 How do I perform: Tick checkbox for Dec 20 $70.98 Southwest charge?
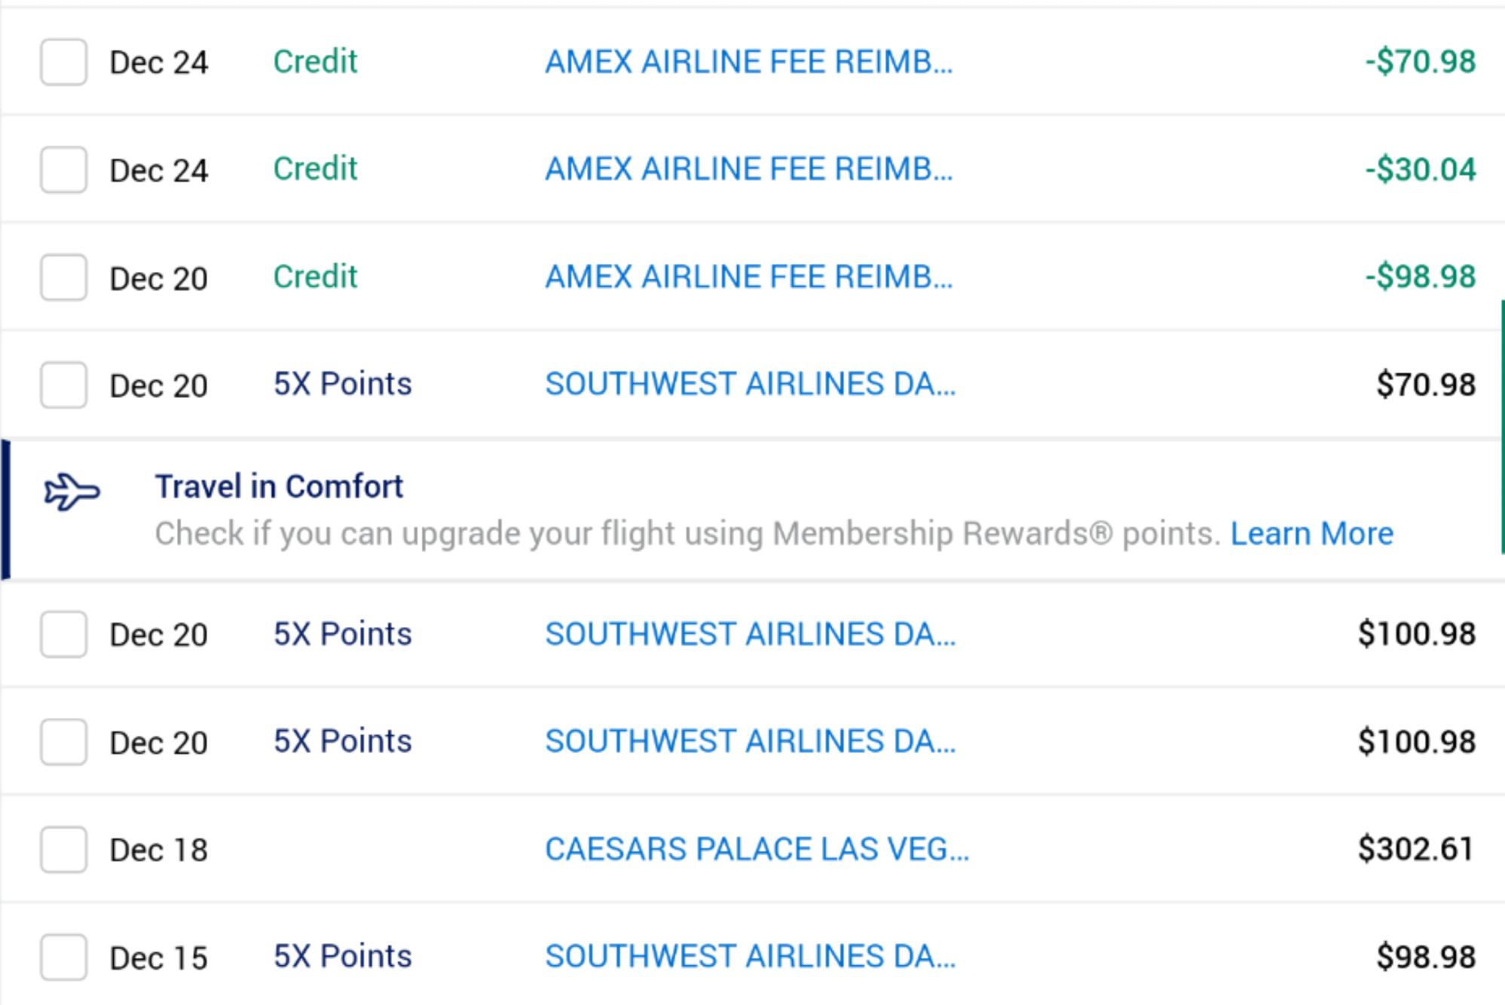63,385
